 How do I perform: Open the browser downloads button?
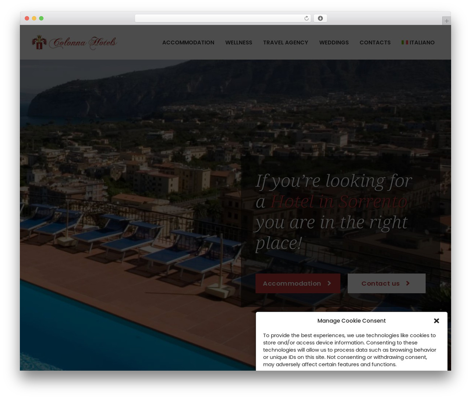point(320,18)
